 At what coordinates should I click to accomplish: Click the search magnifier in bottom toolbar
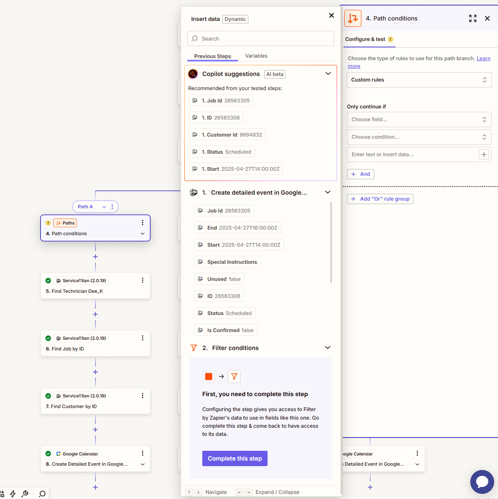(42, 494)
